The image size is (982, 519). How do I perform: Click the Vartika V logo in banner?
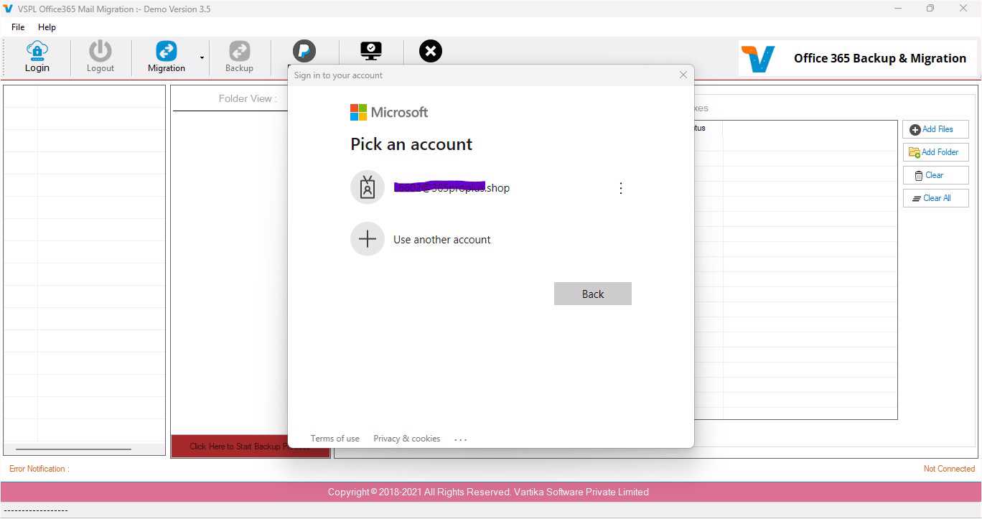pos(758,58)
